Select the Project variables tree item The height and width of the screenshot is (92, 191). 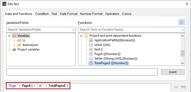tap(29, 49)
